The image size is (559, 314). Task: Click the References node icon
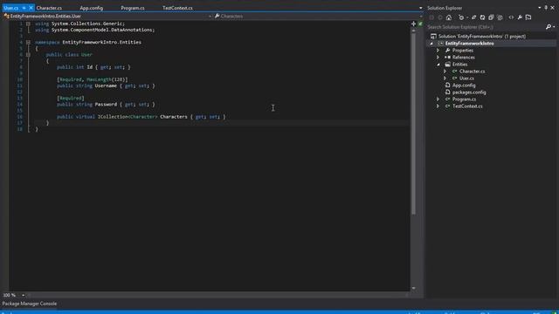point(448,58)
